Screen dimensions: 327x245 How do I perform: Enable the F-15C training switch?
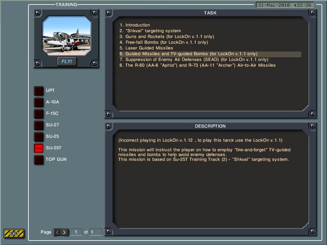39,114
